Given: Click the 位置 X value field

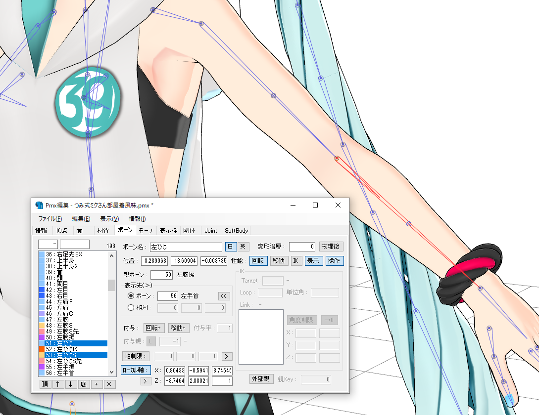Looking at the screenshot, I should tap(154, 261).
